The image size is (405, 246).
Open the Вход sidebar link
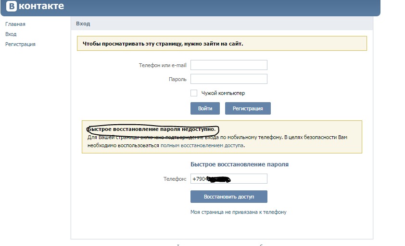(11, 34)
